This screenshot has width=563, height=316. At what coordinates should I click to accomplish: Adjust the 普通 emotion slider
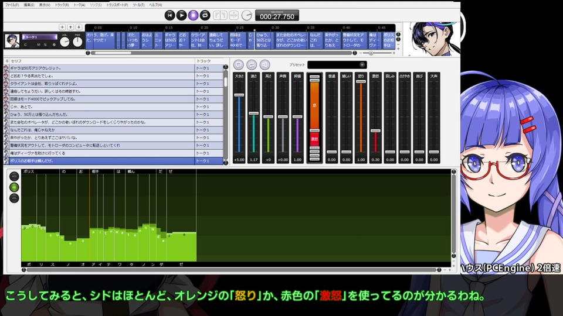coord(332,152)
